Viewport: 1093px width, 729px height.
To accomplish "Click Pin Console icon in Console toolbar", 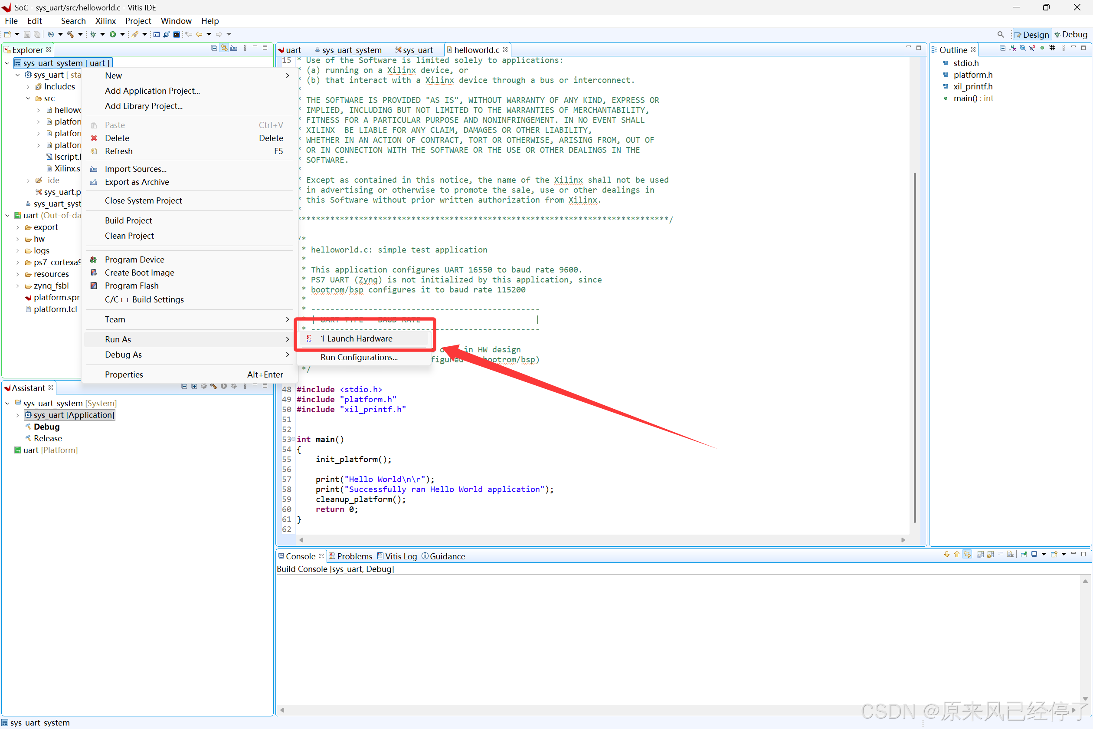I will pyautogui.click(x=1023, y=554).
